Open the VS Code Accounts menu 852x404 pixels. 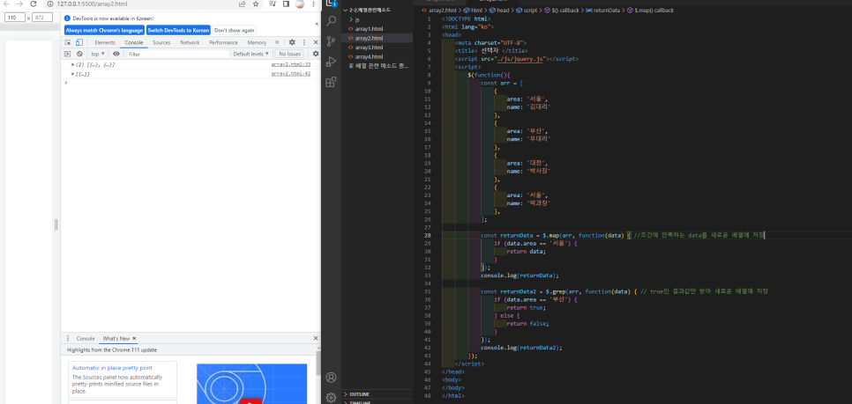tap(331, 378)
